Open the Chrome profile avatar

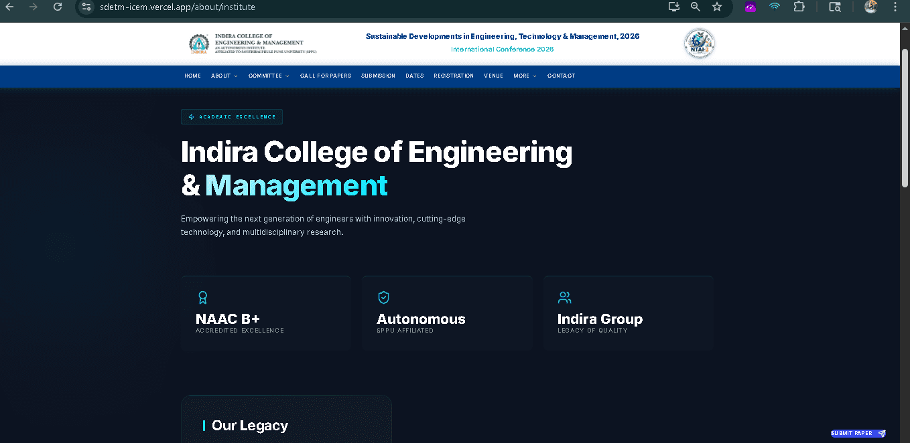[x=871, y=7]
